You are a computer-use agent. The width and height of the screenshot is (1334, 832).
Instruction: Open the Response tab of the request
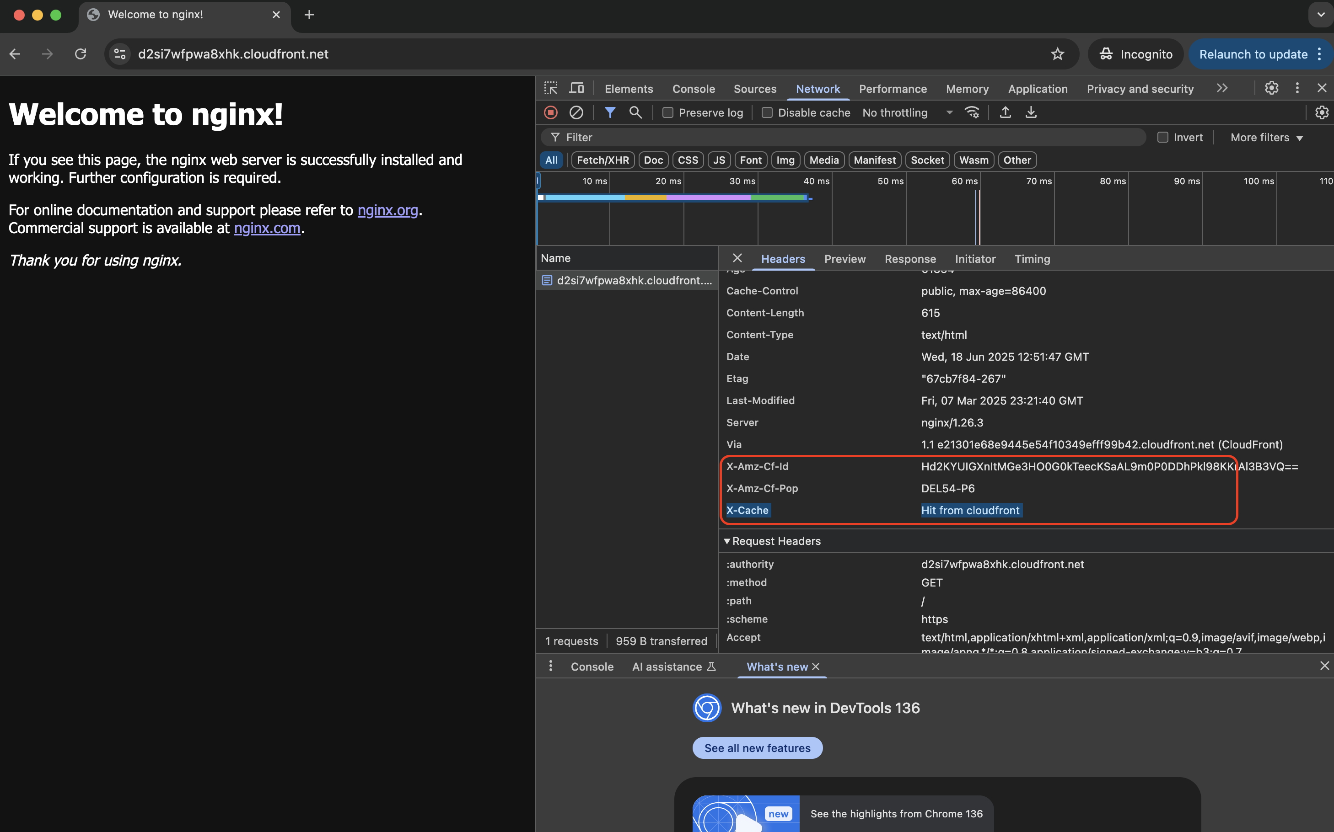910,259
